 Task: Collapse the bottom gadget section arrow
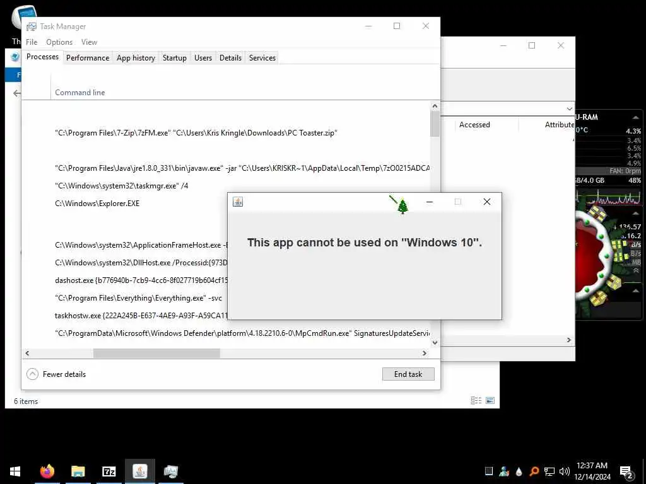pos(636,291)
